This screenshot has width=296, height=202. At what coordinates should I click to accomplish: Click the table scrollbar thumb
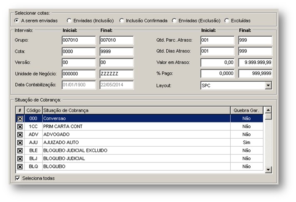click(268, 116)
